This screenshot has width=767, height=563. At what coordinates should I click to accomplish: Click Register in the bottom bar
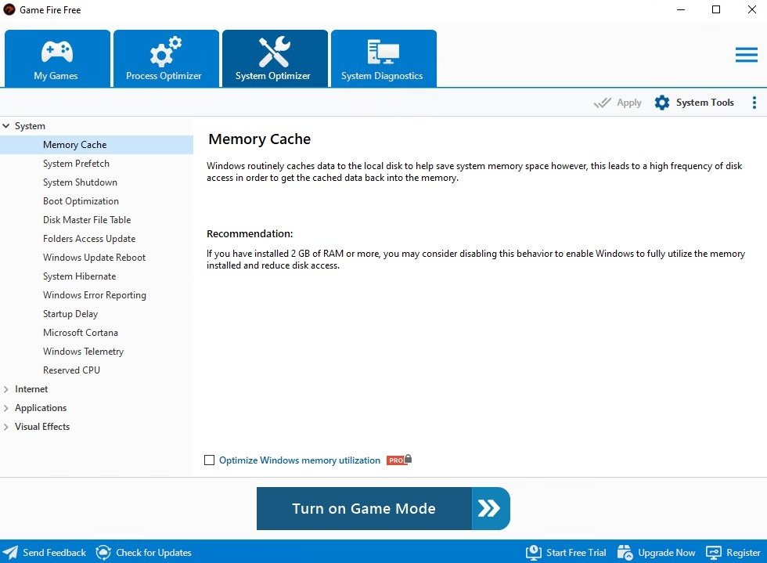click(733, 553)
